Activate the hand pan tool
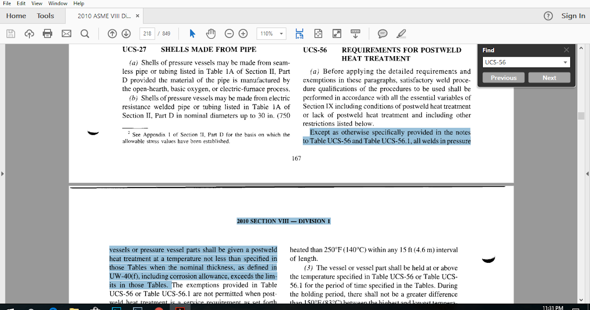This screenshot has height=310, width=590. (211, 33)
